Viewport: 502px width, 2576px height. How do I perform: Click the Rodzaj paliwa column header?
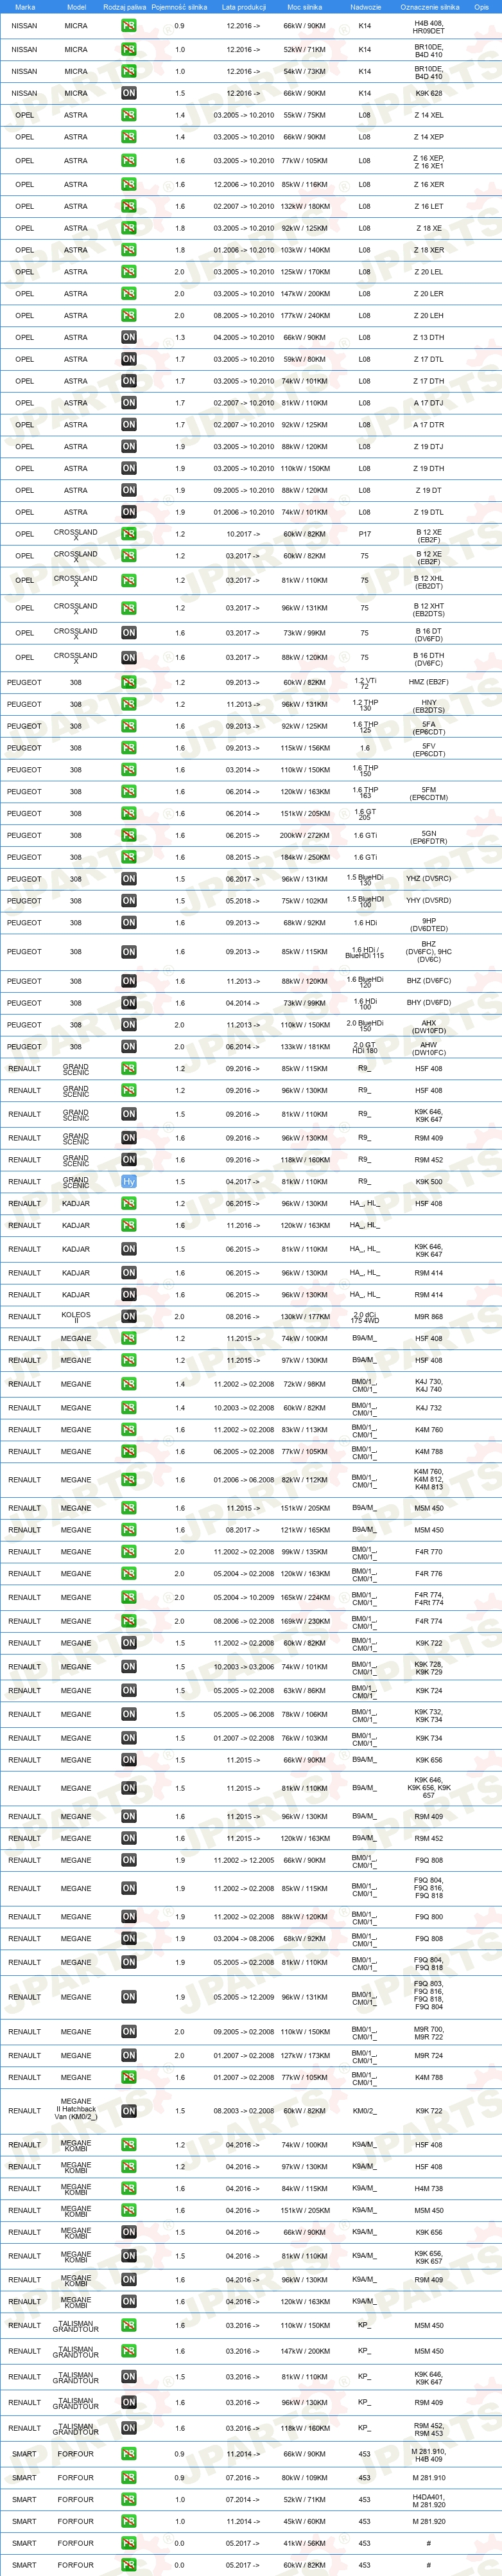click(124, 7)
